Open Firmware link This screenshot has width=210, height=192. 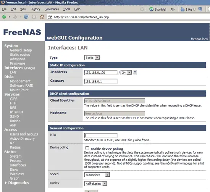coord(18,63)
